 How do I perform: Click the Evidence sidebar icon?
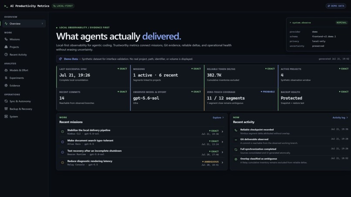coord(6,85)
